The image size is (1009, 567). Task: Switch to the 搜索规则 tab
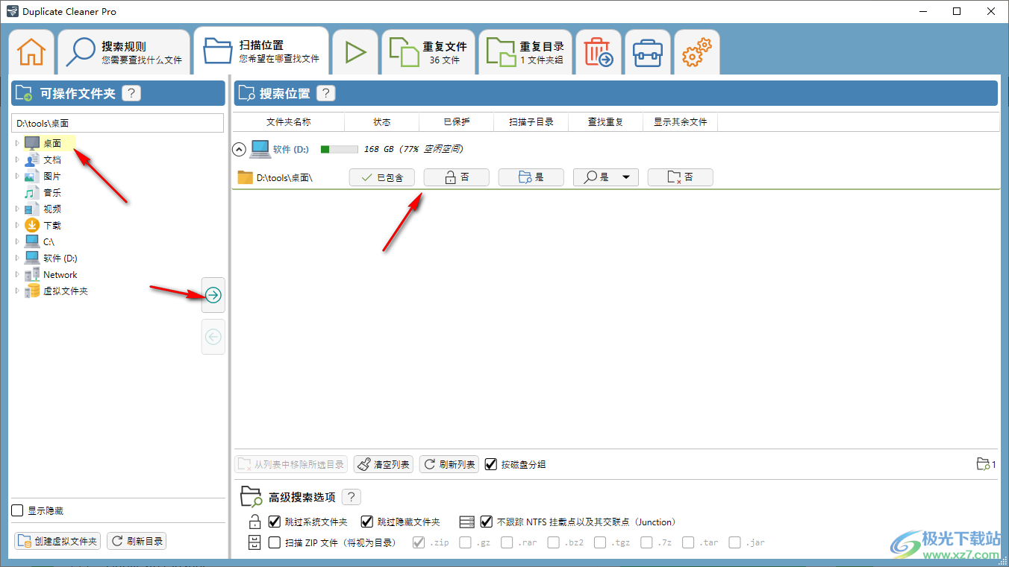pyautogui.click(x=124, y=52)
